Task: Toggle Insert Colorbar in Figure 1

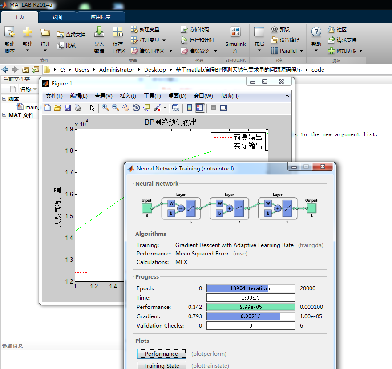Action: pyautogui.click(x=190, y=108)
